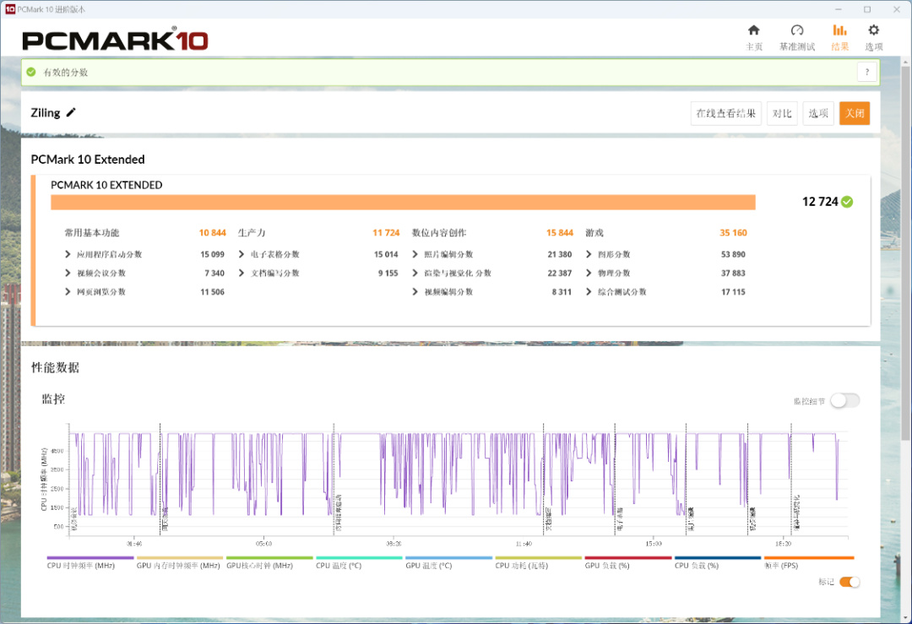Click the 15:00 time axis label
The width and height of the screenshot is (912, 624).
653,544
